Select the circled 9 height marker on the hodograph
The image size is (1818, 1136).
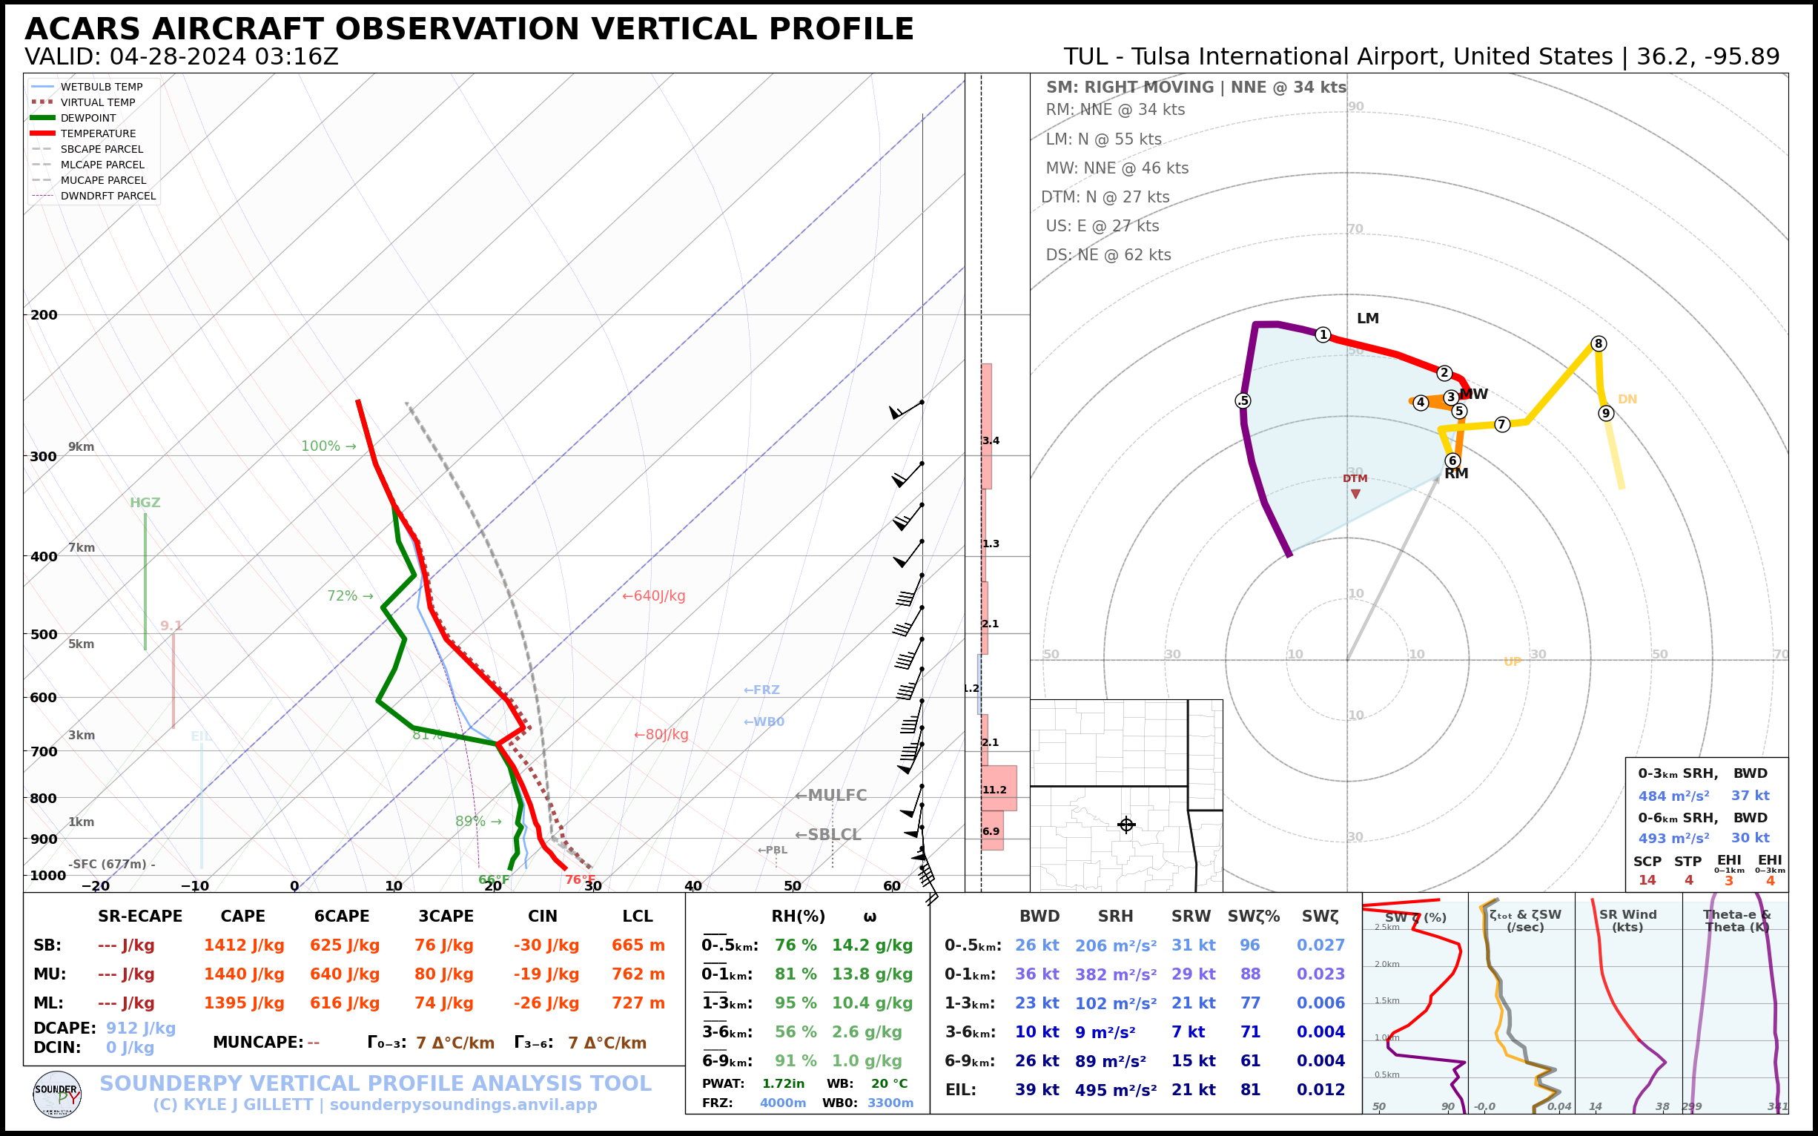(x=1605, y=413)
